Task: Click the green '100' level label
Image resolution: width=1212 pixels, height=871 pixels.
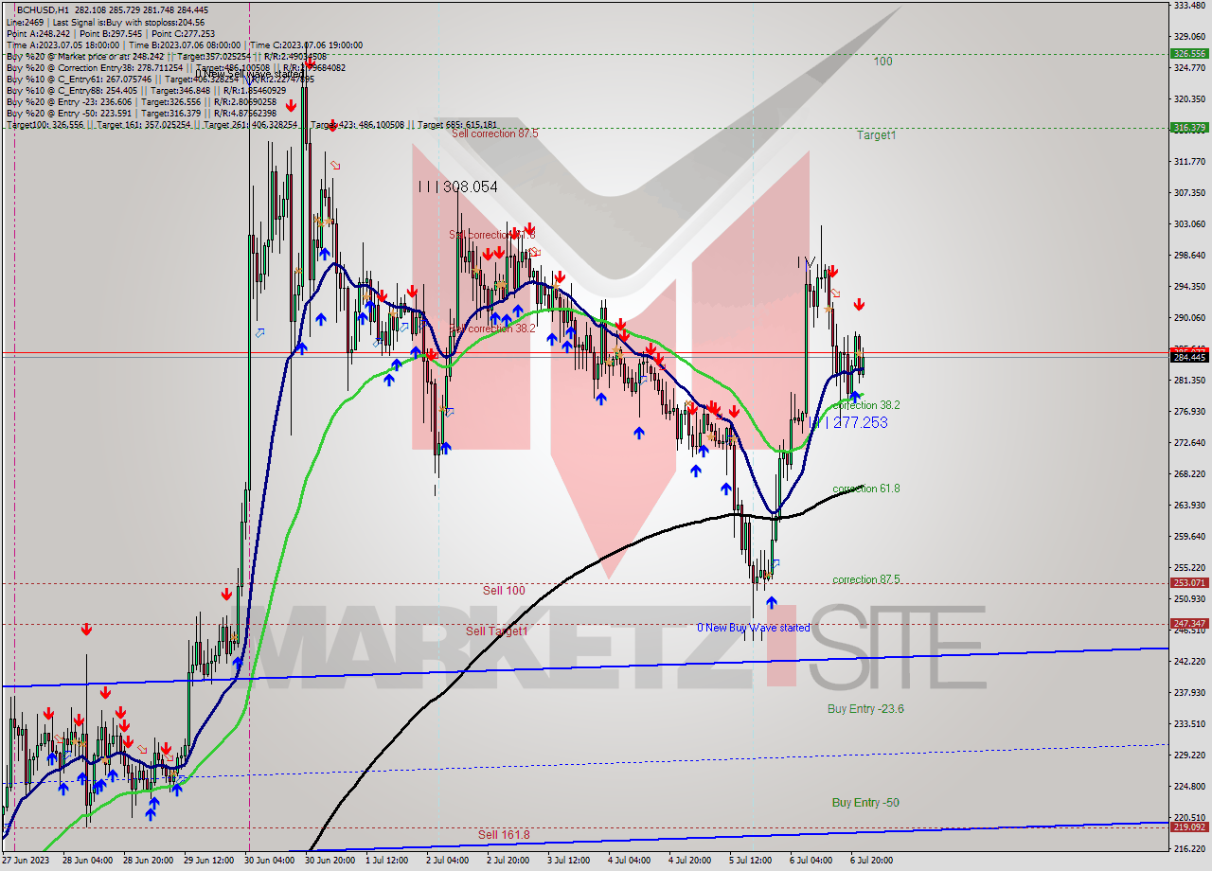Action: tap(882, 62)
